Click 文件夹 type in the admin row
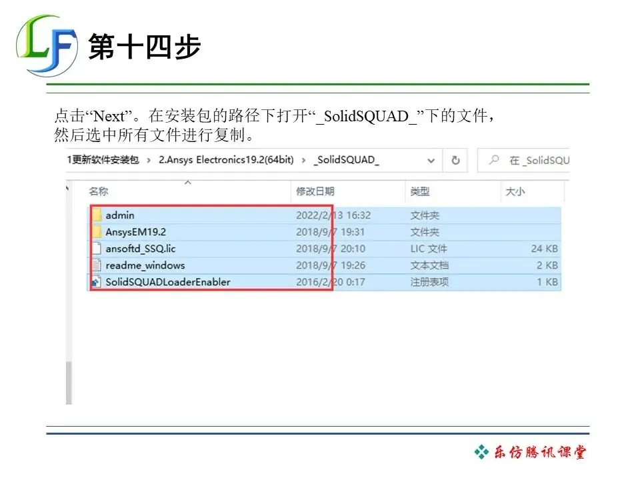 point(425,215)
